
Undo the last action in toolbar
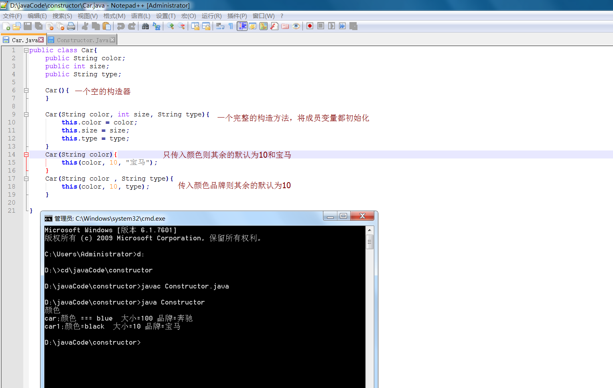pos(120,26)
